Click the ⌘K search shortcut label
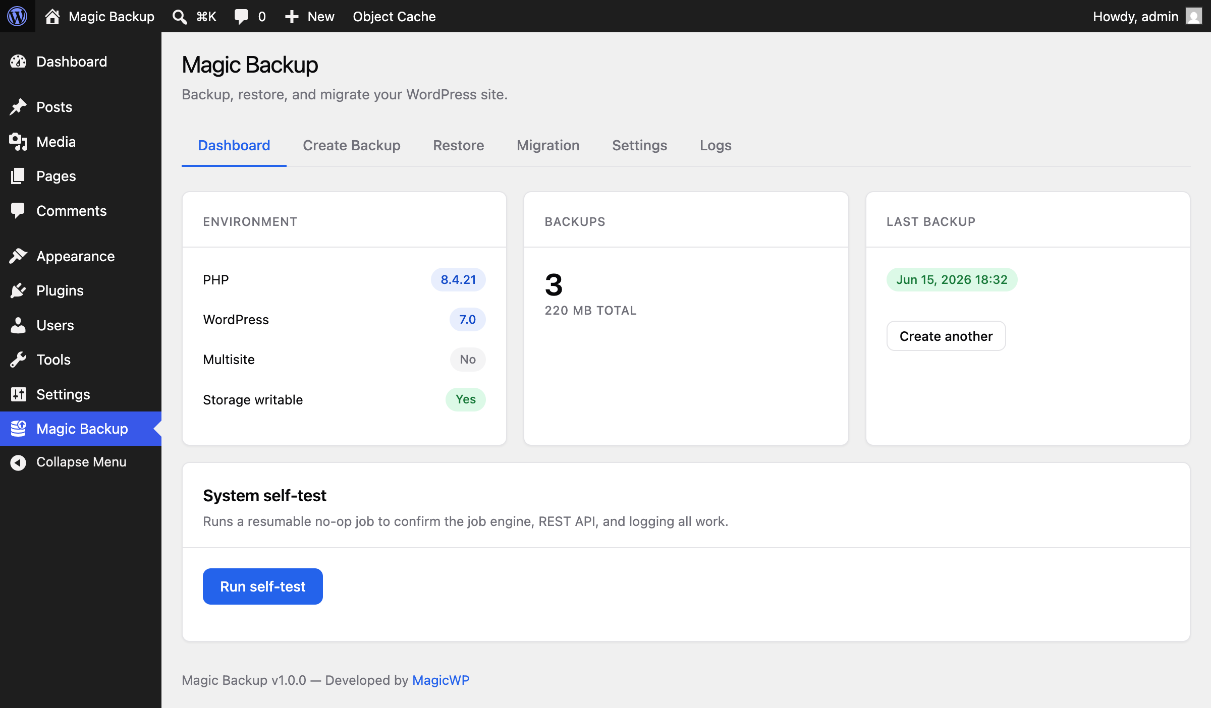 (206, 17)
